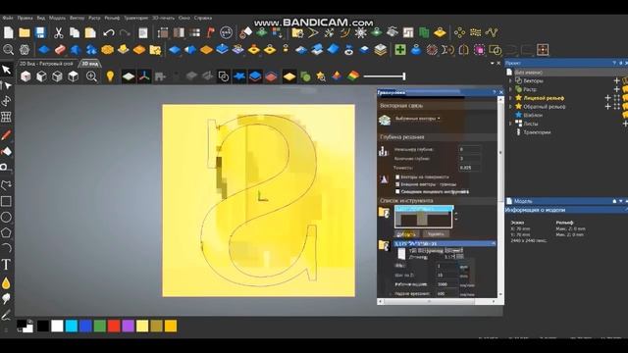Viewport: 628px width, 353px height.
Task: Select the arrow Select tool
Action: pyautogui.click(x=6, y=70)
